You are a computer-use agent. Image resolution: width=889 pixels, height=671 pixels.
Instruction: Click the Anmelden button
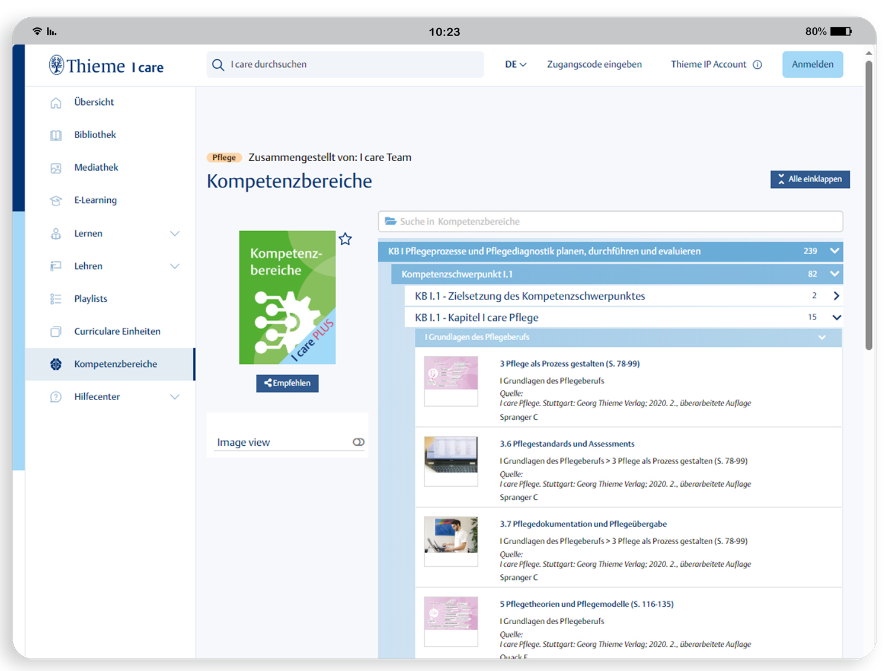pos(813,65)
